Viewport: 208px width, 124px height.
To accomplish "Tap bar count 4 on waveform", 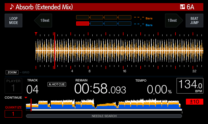I will pyautogui.click(x=72, y=71).
